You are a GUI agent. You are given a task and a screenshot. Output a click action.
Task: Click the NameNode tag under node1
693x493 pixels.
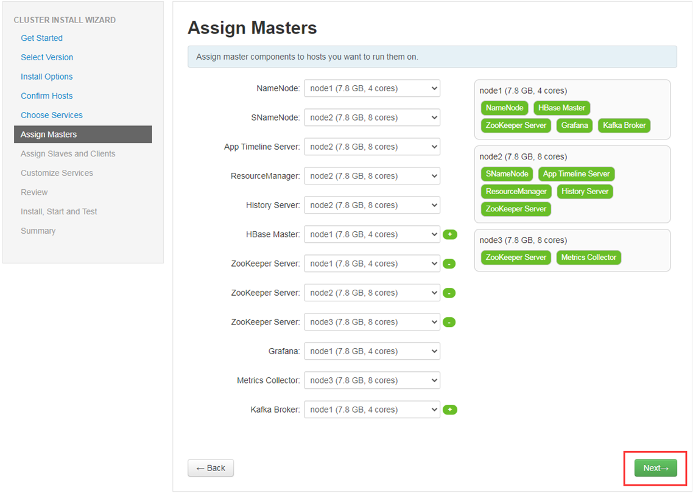click(x=504, y=108)
